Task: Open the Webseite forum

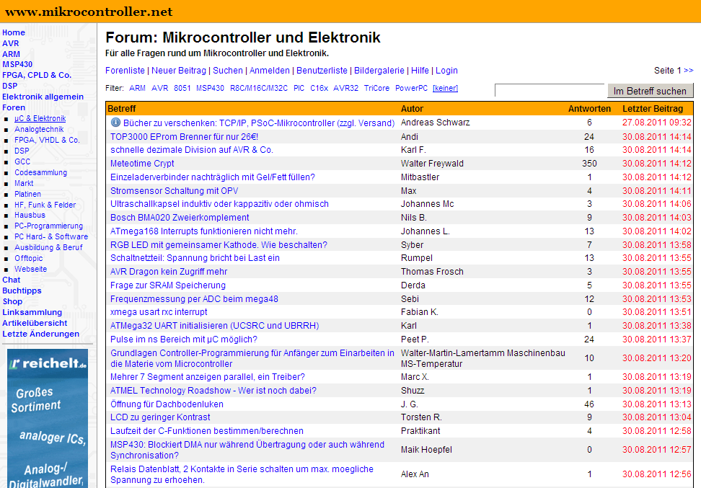Action: coord(30,269)
